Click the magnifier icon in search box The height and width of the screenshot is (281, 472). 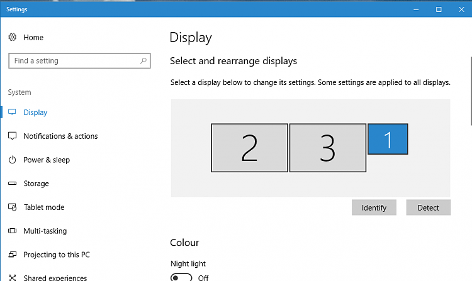(x=143, y=61)
